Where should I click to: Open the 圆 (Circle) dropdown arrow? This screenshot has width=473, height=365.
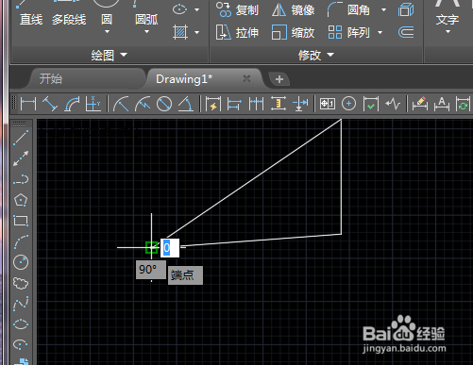[x=107, y=32]
